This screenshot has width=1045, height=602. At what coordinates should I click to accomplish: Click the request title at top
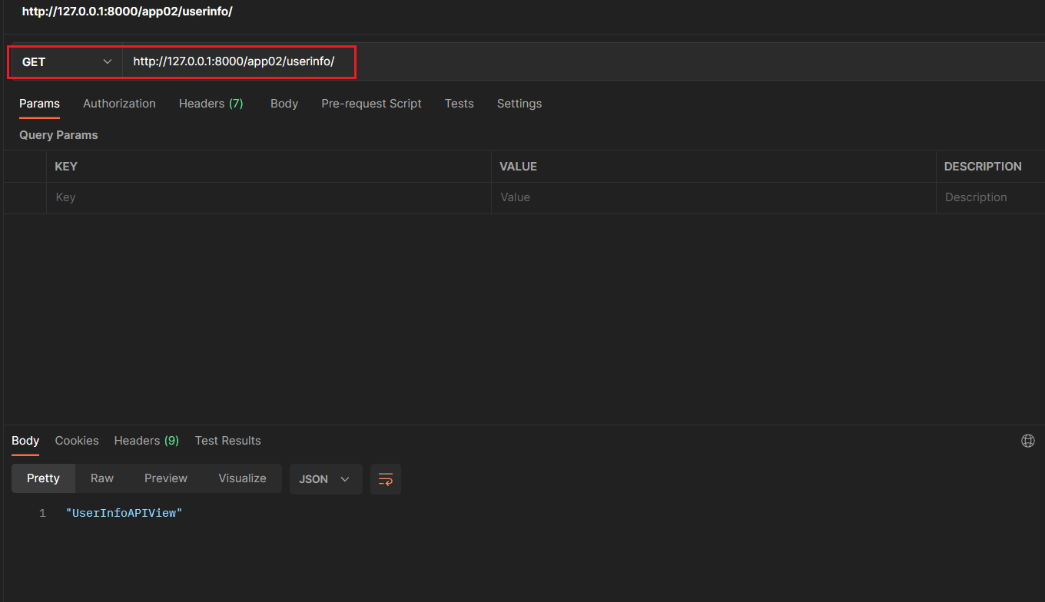[128, 12]
